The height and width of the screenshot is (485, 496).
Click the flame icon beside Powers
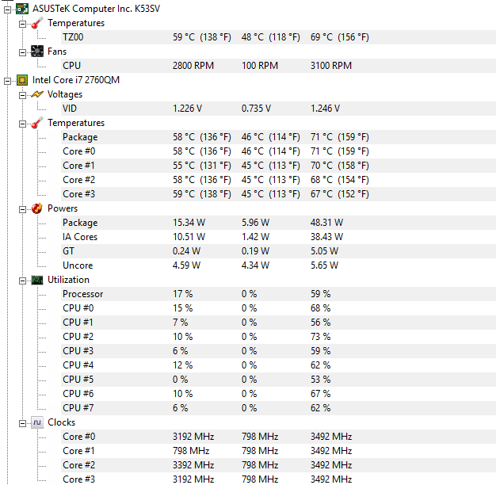[37, 208]
